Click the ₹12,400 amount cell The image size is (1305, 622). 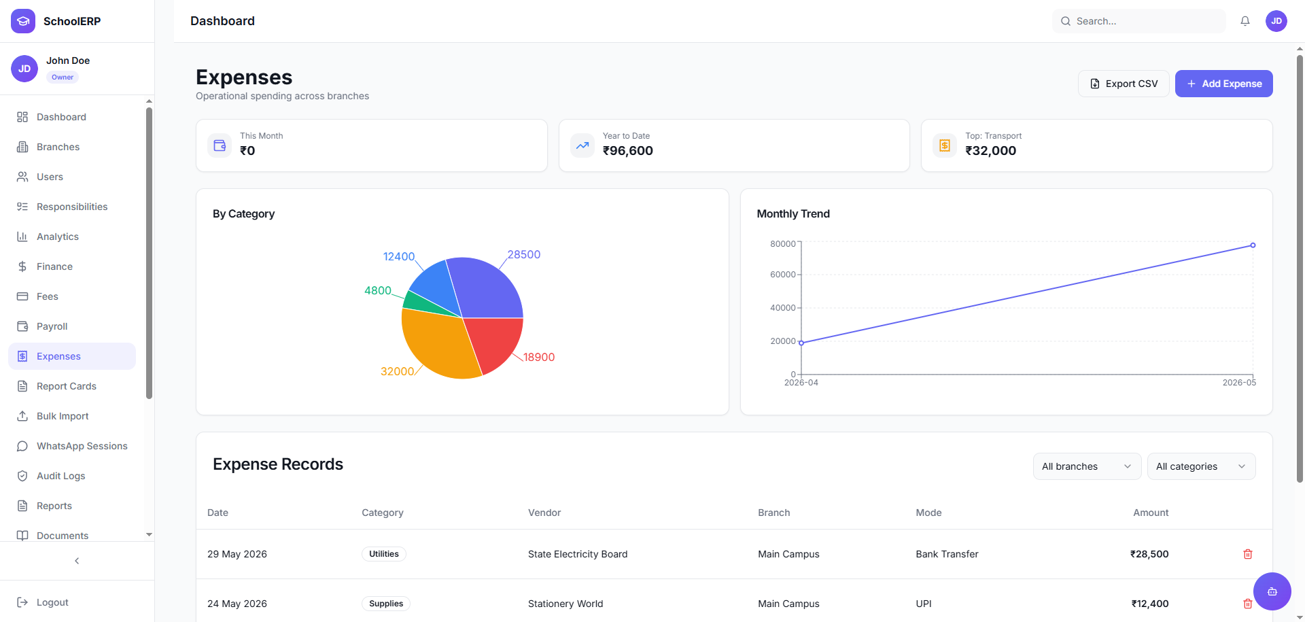(x=1150, y=604)
